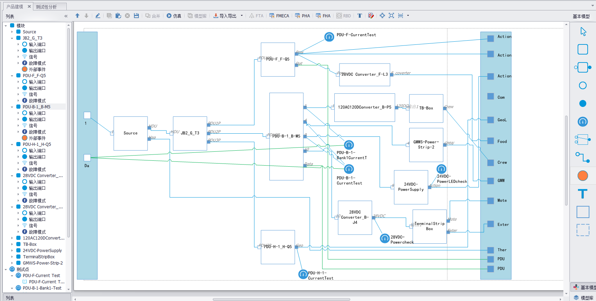Select the gauge test point shape
Image resolution: width=596 pixels, height=301 pixels.
click(583, 122)
